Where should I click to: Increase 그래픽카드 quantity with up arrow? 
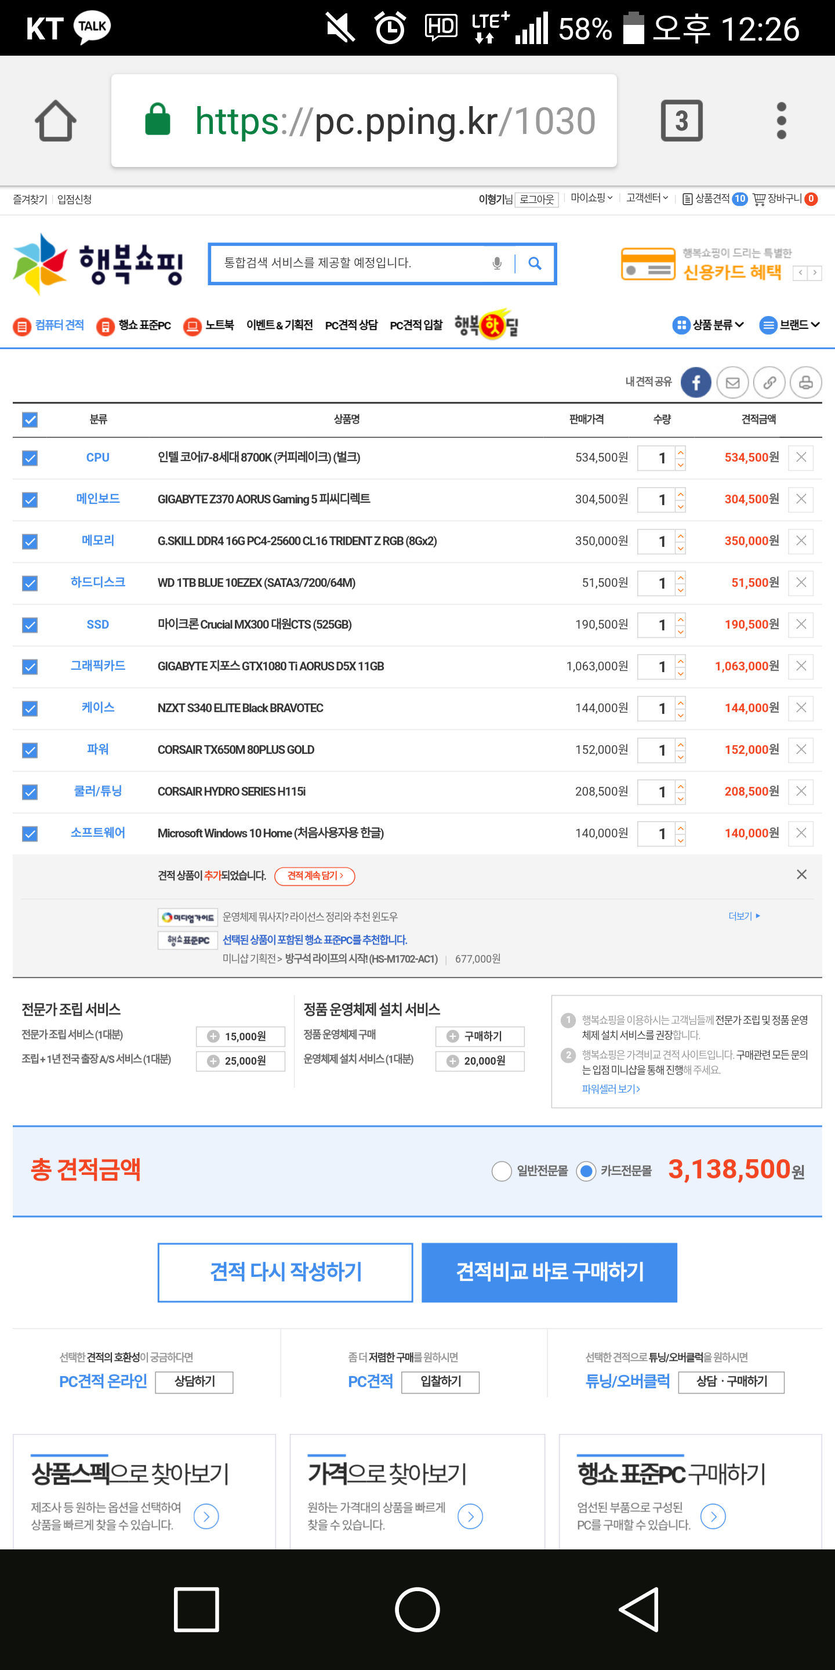click(x=680, y=660)
